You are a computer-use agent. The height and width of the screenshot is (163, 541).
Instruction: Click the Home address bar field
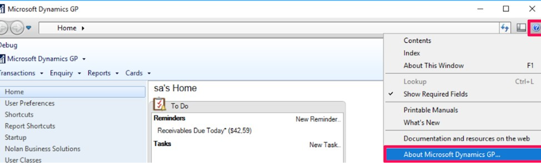[262, 28]
